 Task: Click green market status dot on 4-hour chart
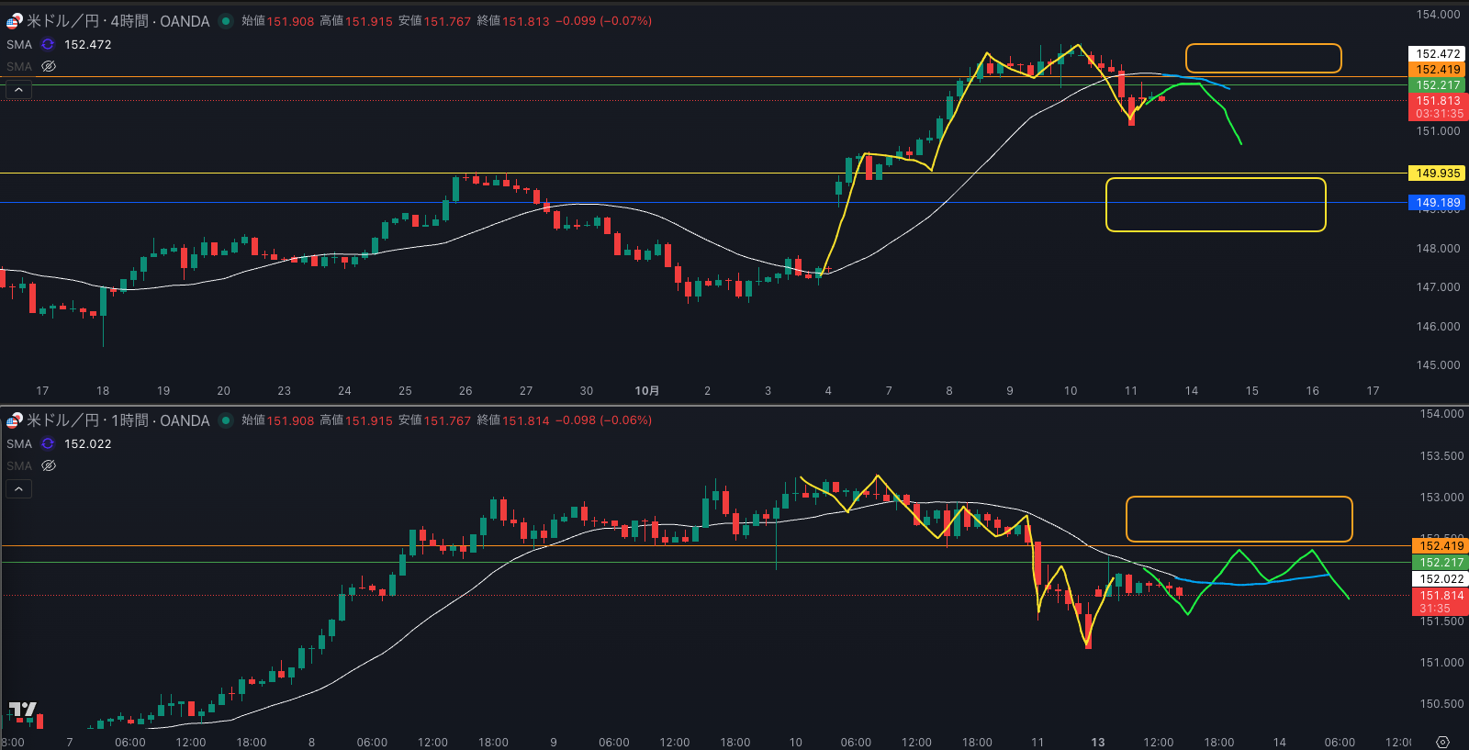coord(225,21)
